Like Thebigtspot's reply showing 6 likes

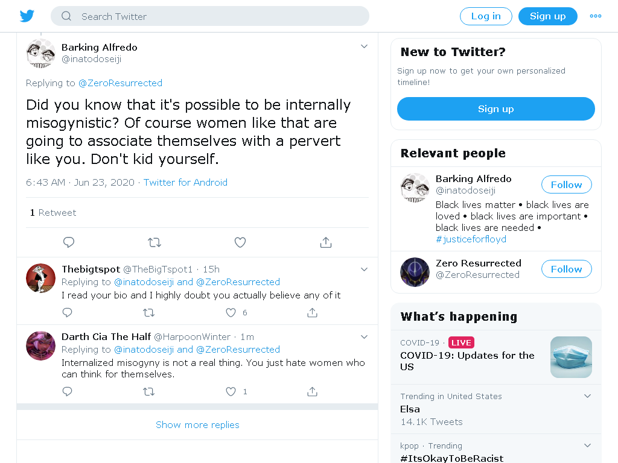(231, 313)
